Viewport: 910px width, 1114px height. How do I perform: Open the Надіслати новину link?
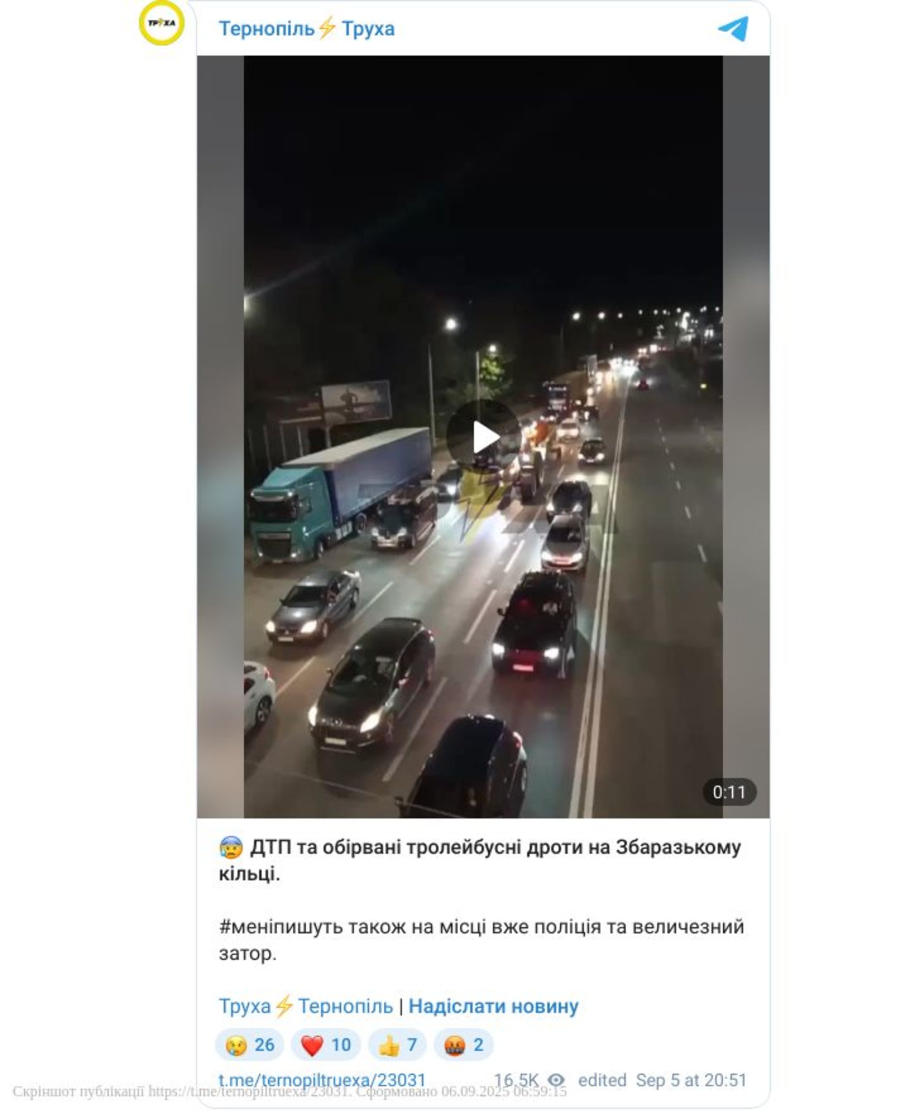point(493,1006)
